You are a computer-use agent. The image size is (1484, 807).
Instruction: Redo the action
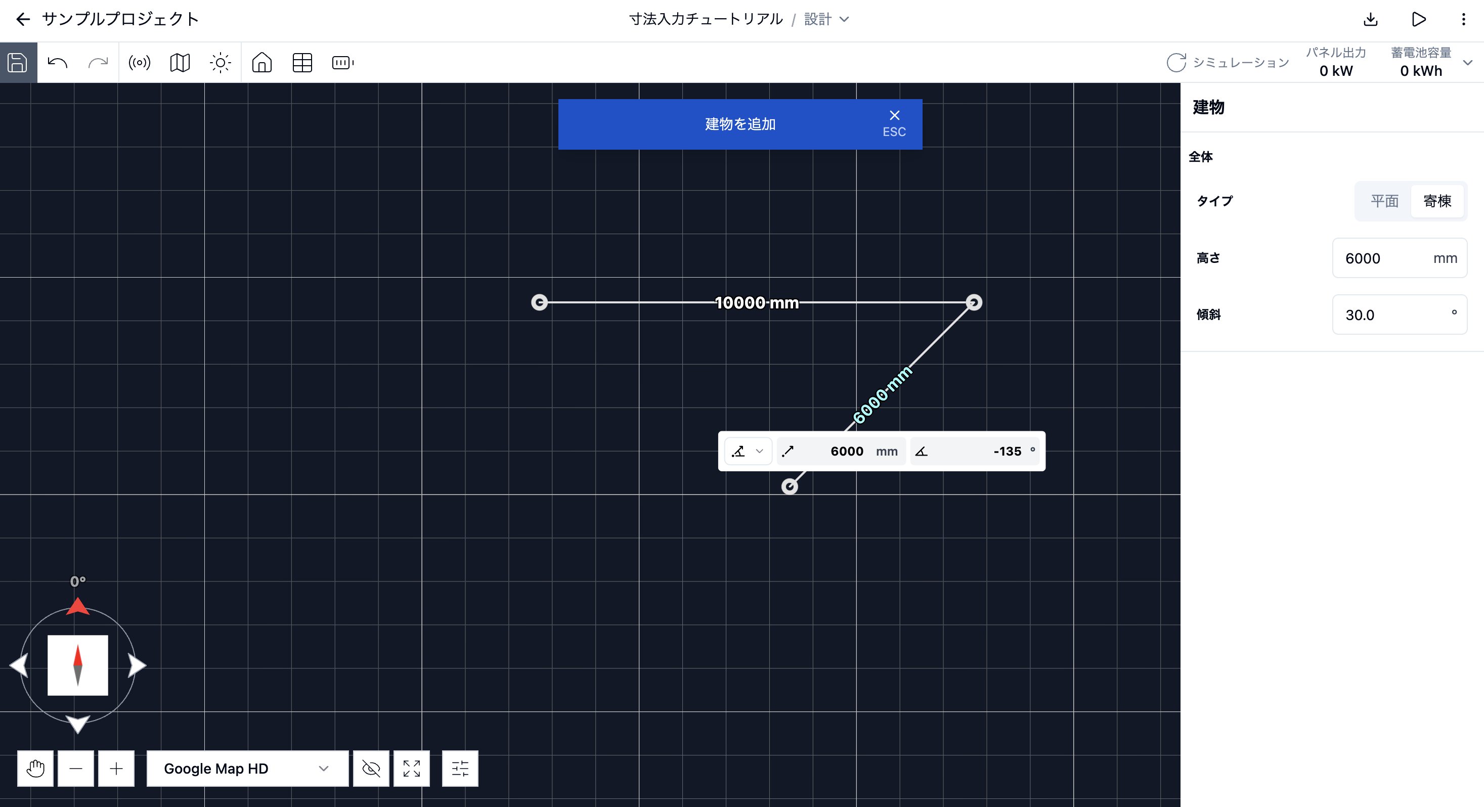click(98, 62)
